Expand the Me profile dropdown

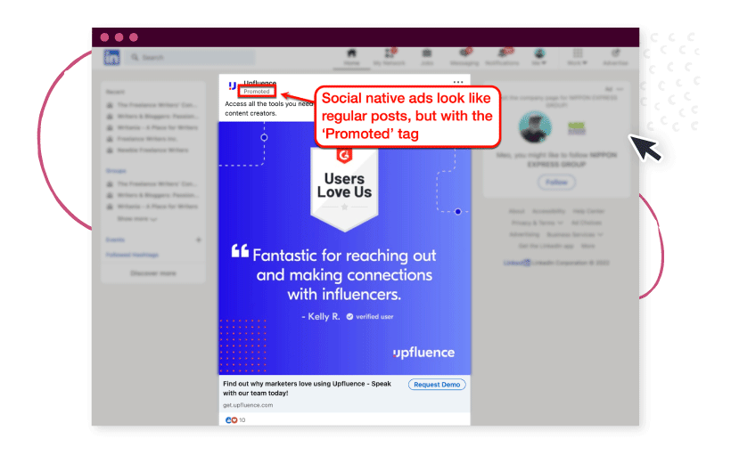click(x=539, y=57)
